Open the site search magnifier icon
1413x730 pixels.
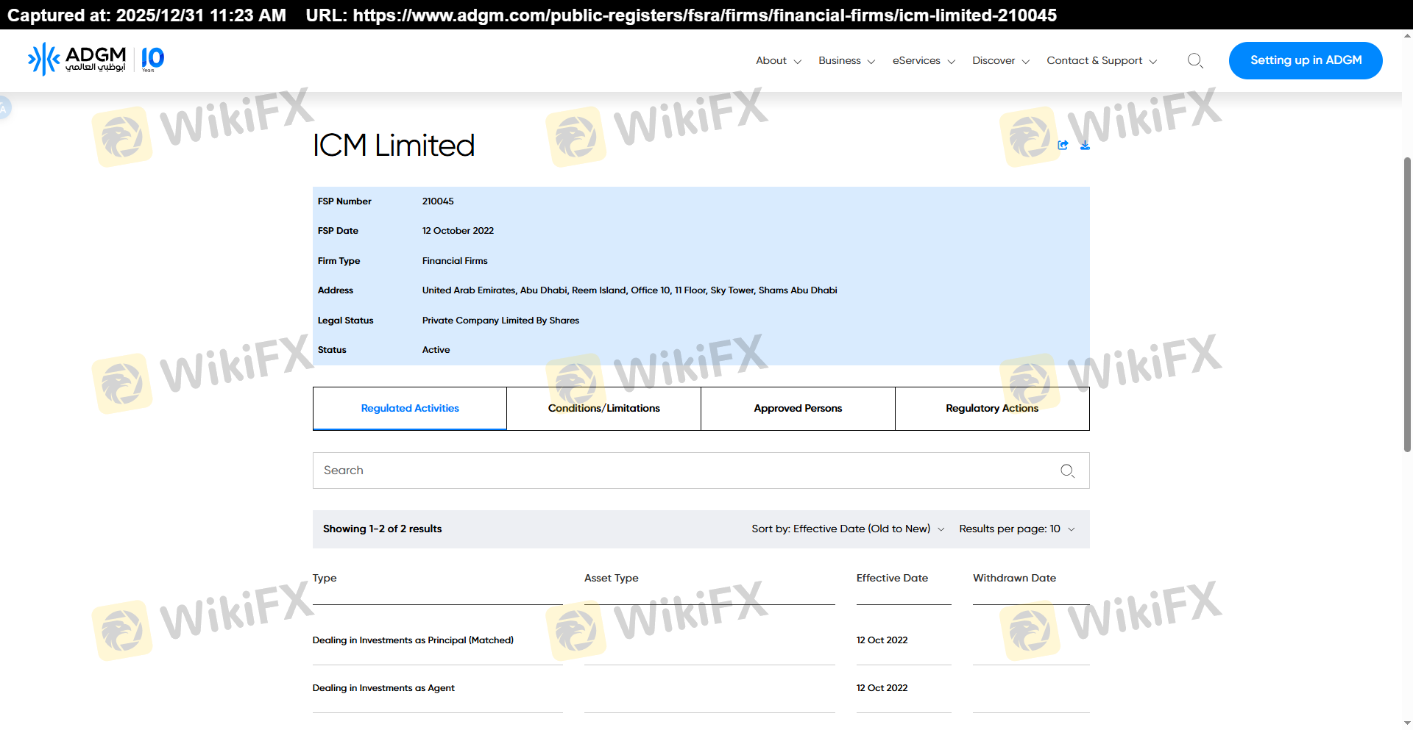click(x=1195, y=60)
